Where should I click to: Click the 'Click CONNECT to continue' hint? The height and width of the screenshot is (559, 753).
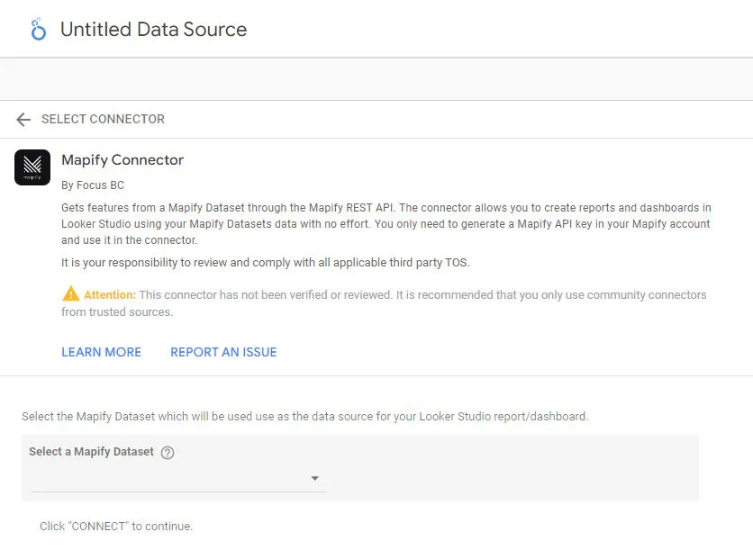click(x=116, y=527)
